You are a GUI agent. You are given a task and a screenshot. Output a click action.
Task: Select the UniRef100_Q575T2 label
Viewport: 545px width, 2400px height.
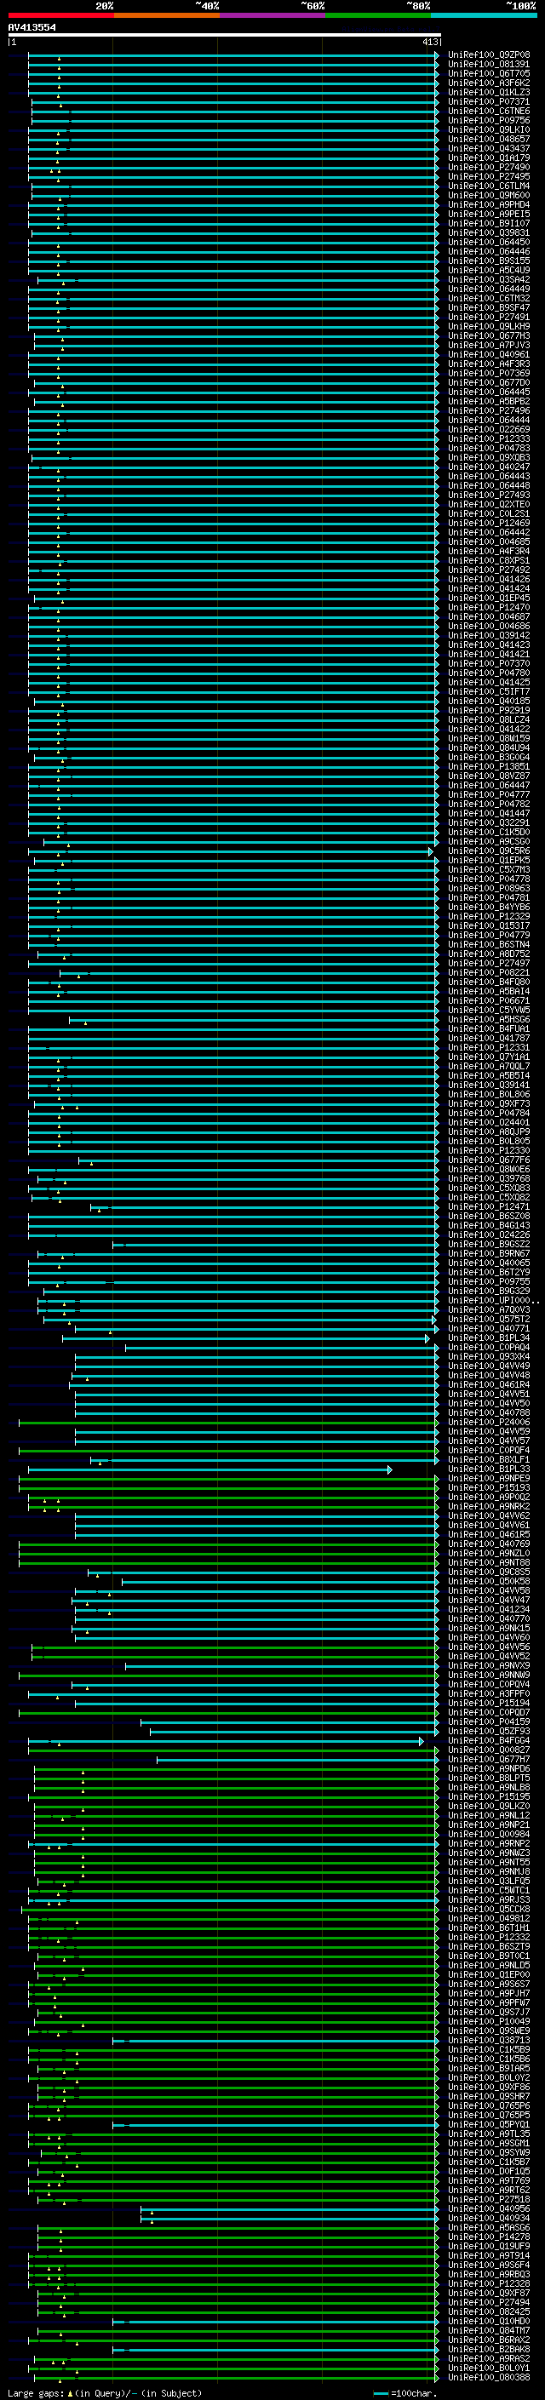[x=488, y=1320]
